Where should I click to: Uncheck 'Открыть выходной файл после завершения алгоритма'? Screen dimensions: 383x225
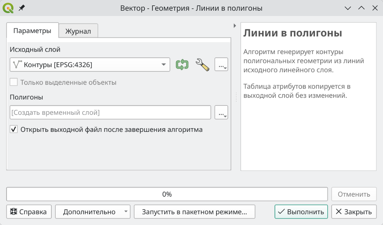[x=14, y=130]
